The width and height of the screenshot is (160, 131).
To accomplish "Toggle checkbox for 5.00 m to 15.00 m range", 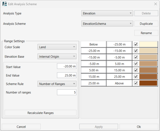I will (x=136, y=70).
